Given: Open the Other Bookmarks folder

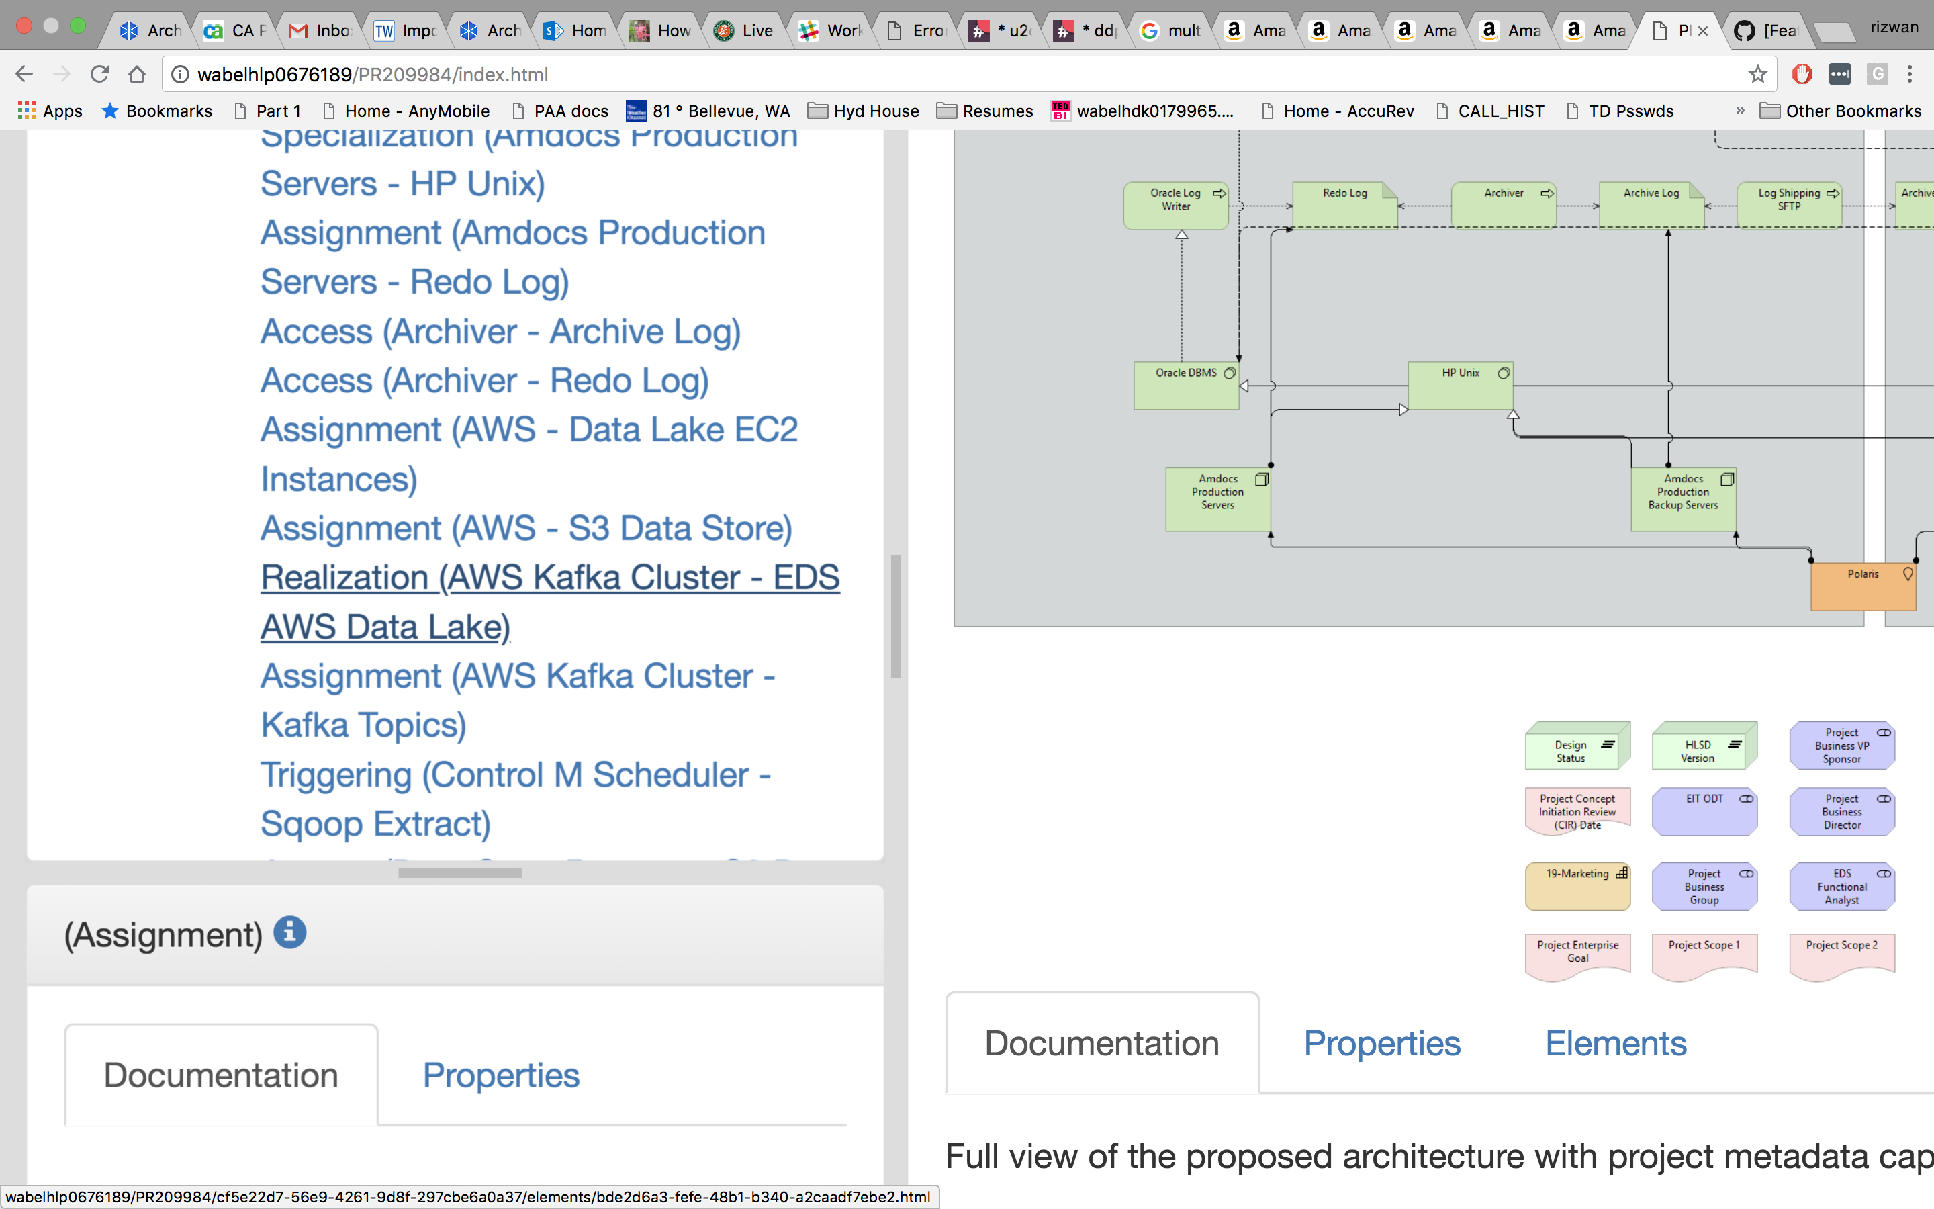Looking at the screenshot, I should (1841, 110).
